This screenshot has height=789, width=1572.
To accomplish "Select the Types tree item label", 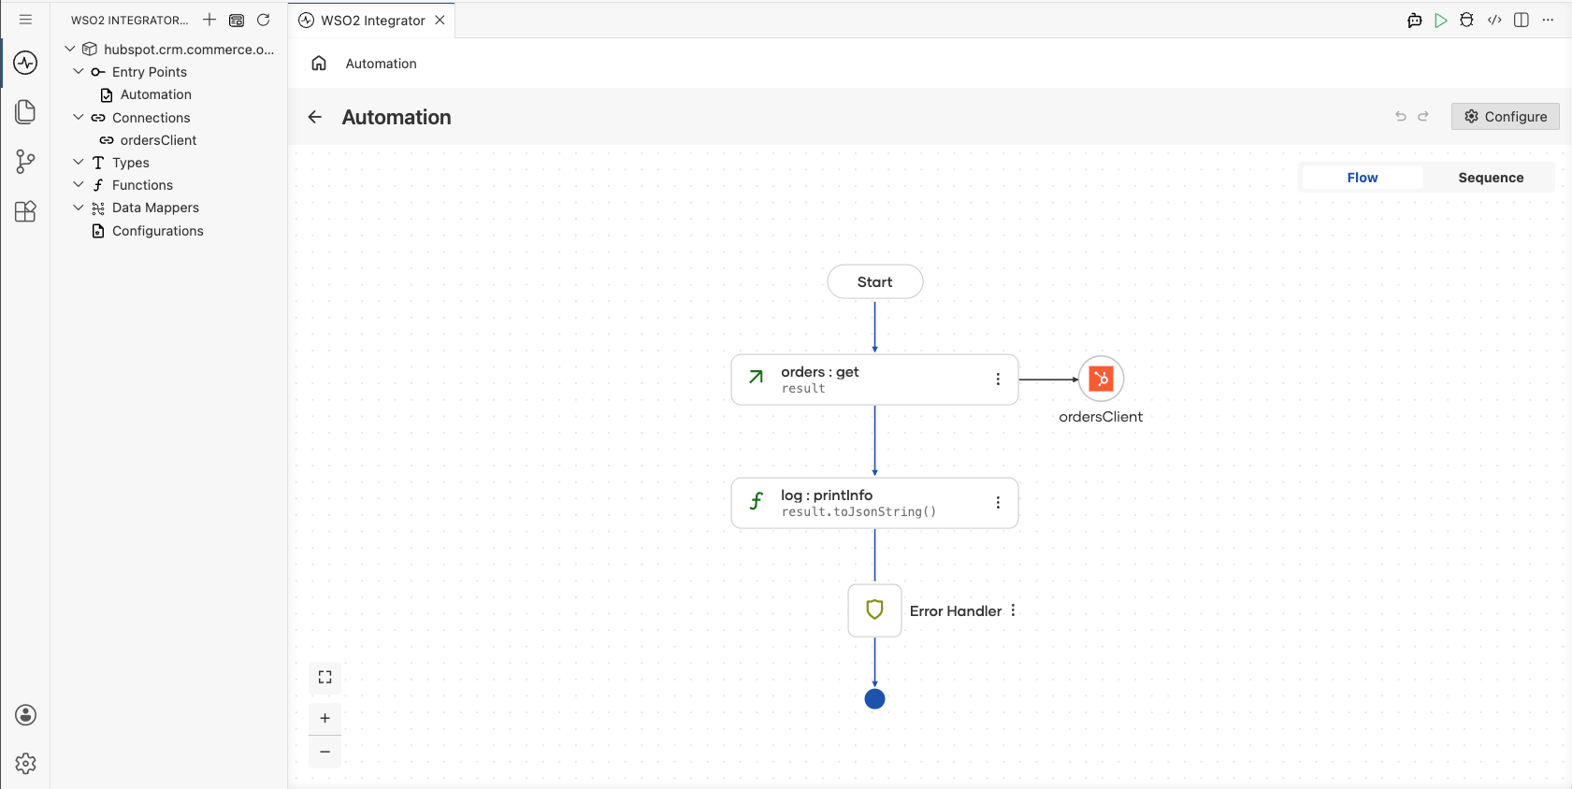I will pyautogui.click(x=131, y=163).
